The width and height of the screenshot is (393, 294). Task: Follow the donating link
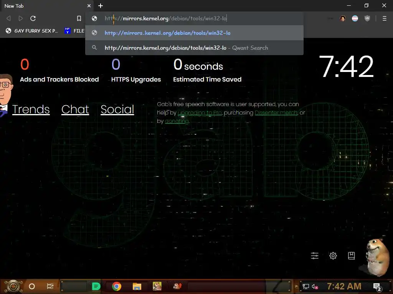(x=177, y=121)
